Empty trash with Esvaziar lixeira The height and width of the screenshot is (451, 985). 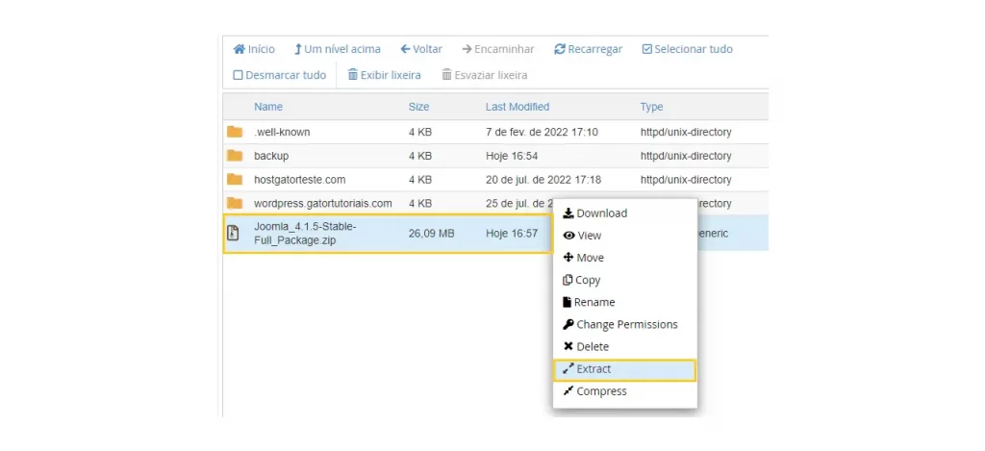[485, 75]
